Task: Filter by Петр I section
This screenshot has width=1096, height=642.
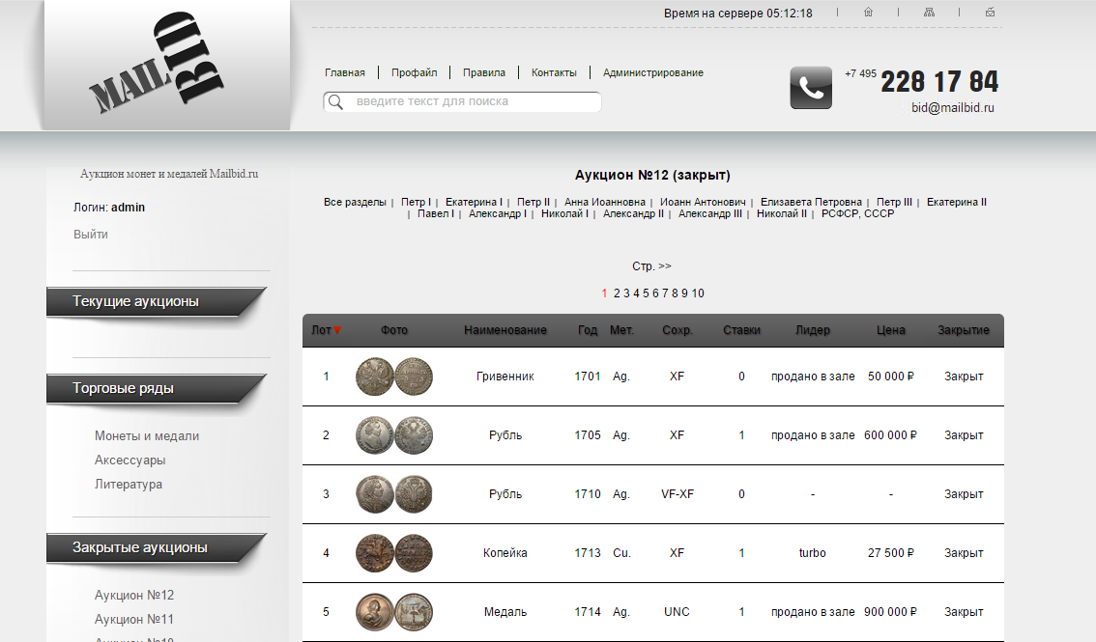Action: 416,202
